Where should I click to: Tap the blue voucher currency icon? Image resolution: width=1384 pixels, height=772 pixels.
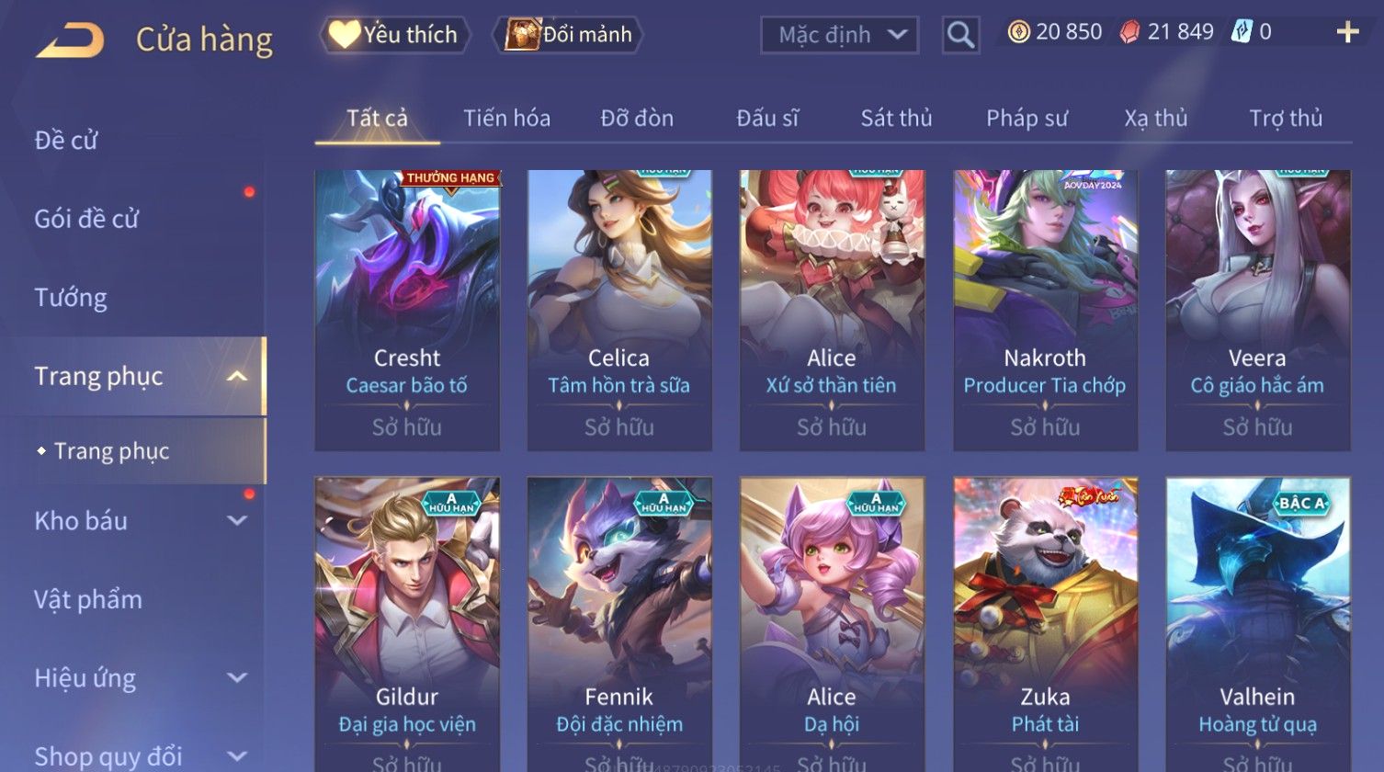click(x=1242, y=33)
